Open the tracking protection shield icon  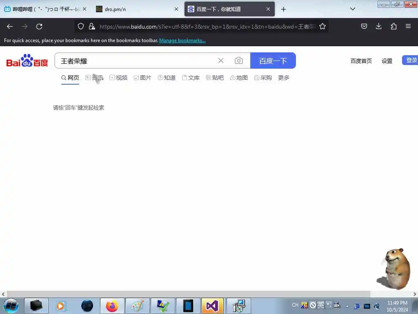[81, 26]
